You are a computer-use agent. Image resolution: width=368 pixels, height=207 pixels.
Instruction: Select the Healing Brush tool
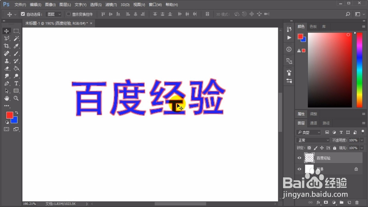pos(6,53)
